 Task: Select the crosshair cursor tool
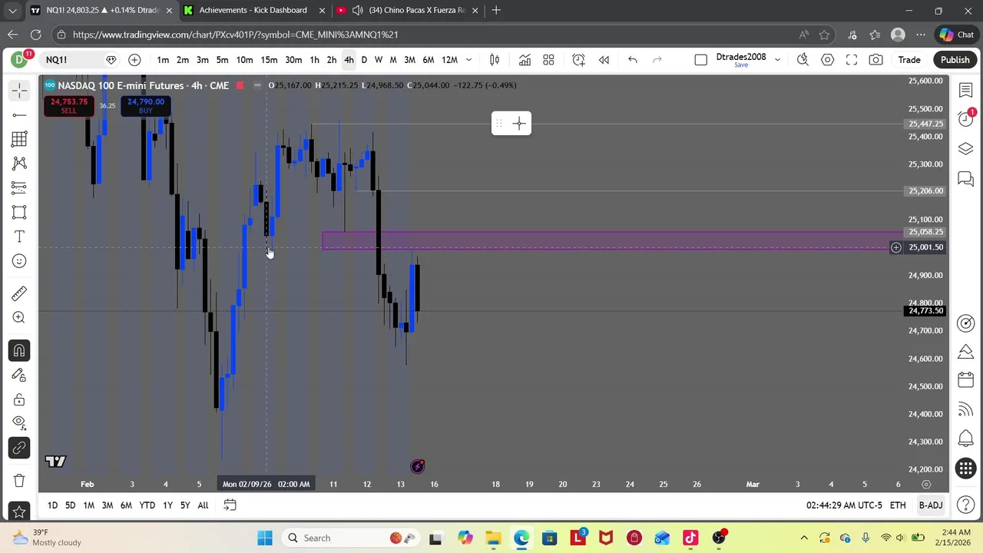click(19, 91)
